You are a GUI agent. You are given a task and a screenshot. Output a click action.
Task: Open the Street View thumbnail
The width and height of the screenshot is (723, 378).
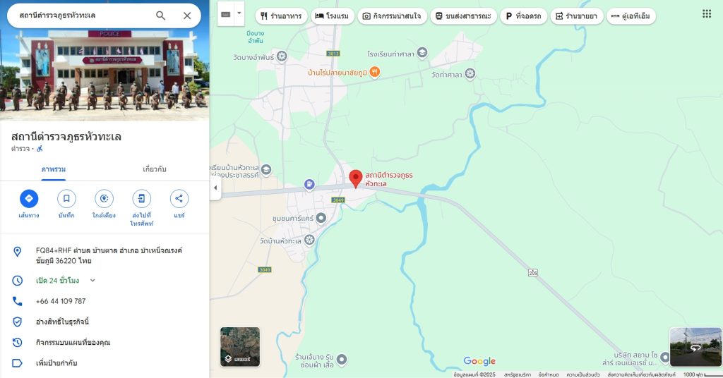point(695,347)
